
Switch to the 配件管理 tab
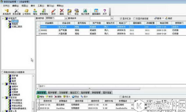pyautogui.click(x=52, y=92)
